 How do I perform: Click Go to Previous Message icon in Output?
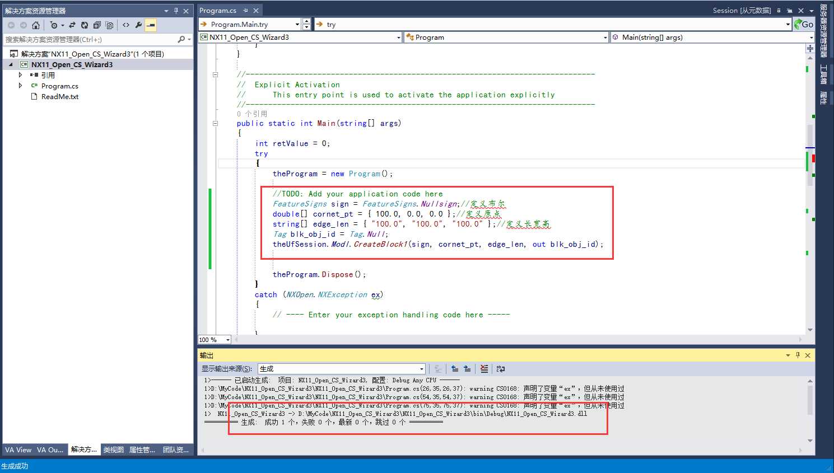click(455, 369)
